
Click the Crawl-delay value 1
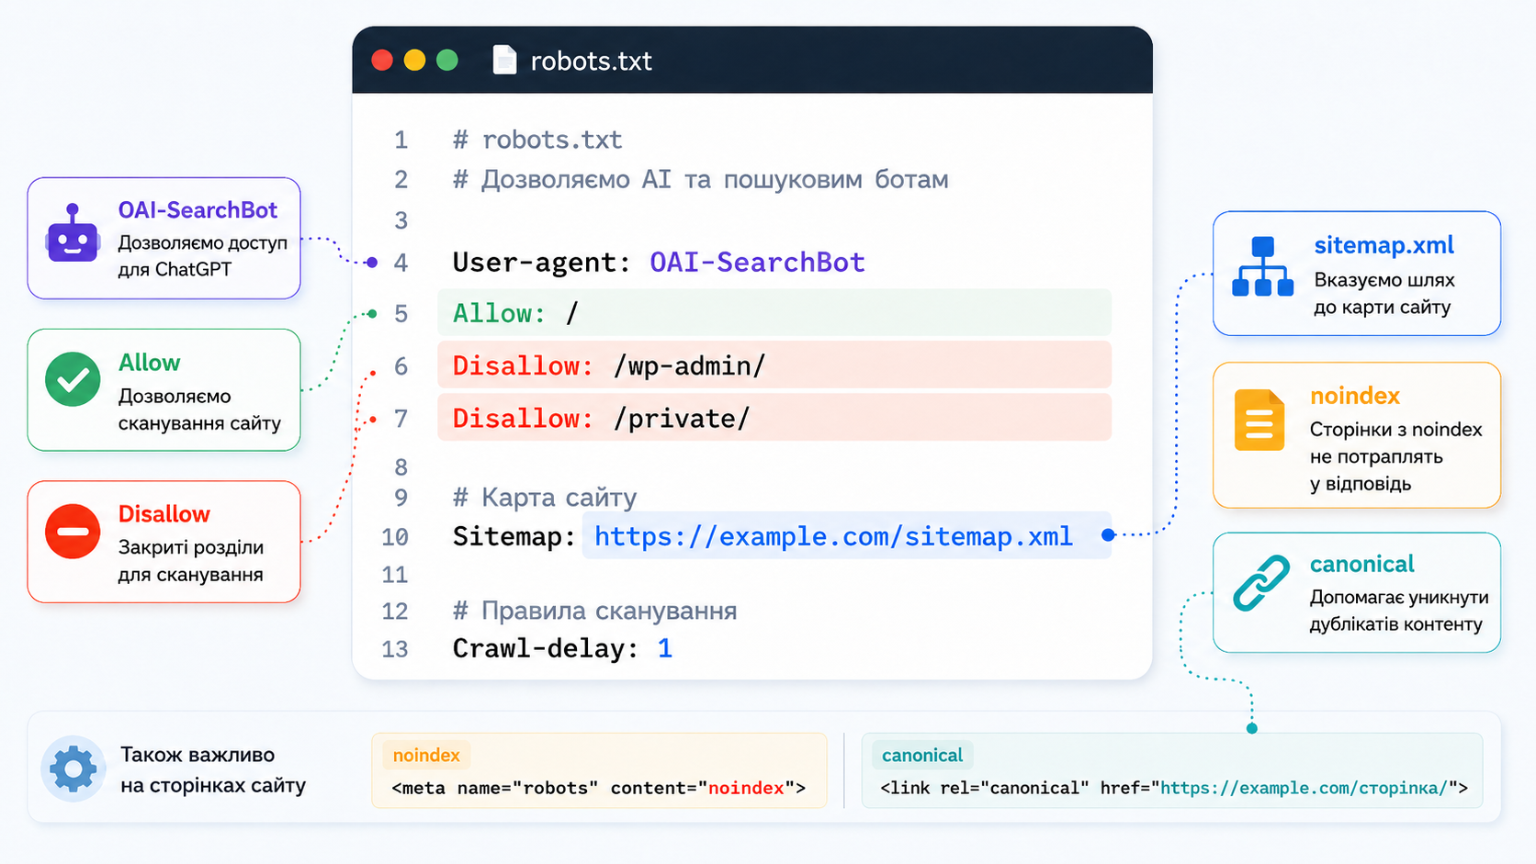(x=665, y=648)
